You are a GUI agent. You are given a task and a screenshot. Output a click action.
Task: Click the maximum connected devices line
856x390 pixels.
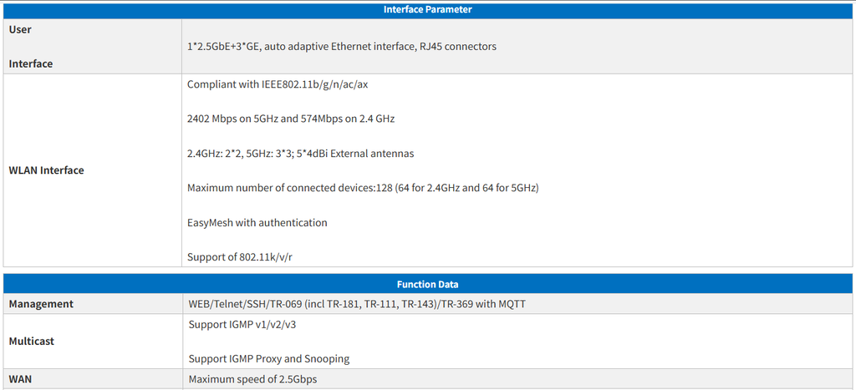tap(362, 188)
